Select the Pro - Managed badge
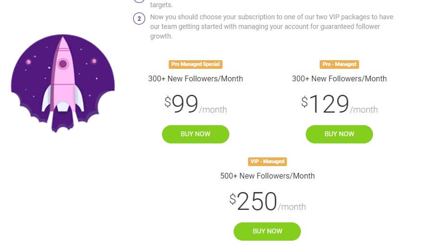The width and height of the screenshot is (423, 245). coord(339,64)
